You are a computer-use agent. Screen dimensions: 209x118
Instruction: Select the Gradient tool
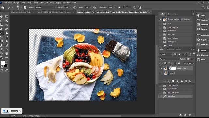tap(1, 41)
